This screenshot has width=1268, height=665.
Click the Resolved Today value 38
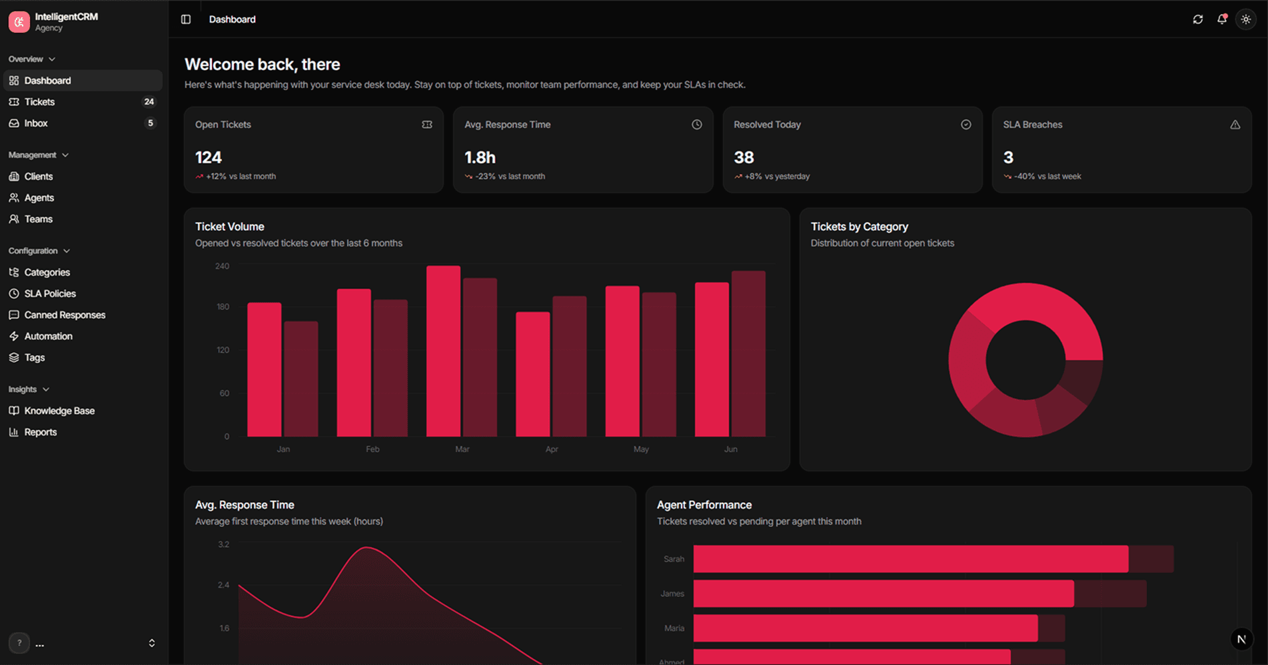point(744,158)
